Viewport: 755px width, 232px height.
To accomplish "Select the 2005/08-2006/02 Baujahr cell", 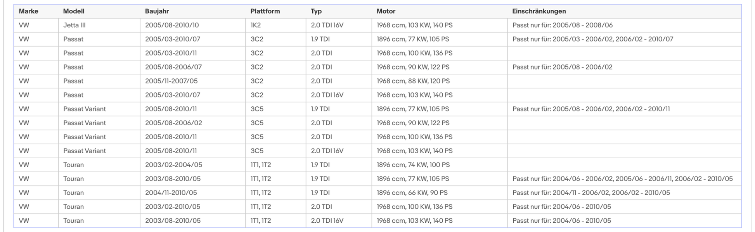I will pyautogui.click(x=173, y=123).
